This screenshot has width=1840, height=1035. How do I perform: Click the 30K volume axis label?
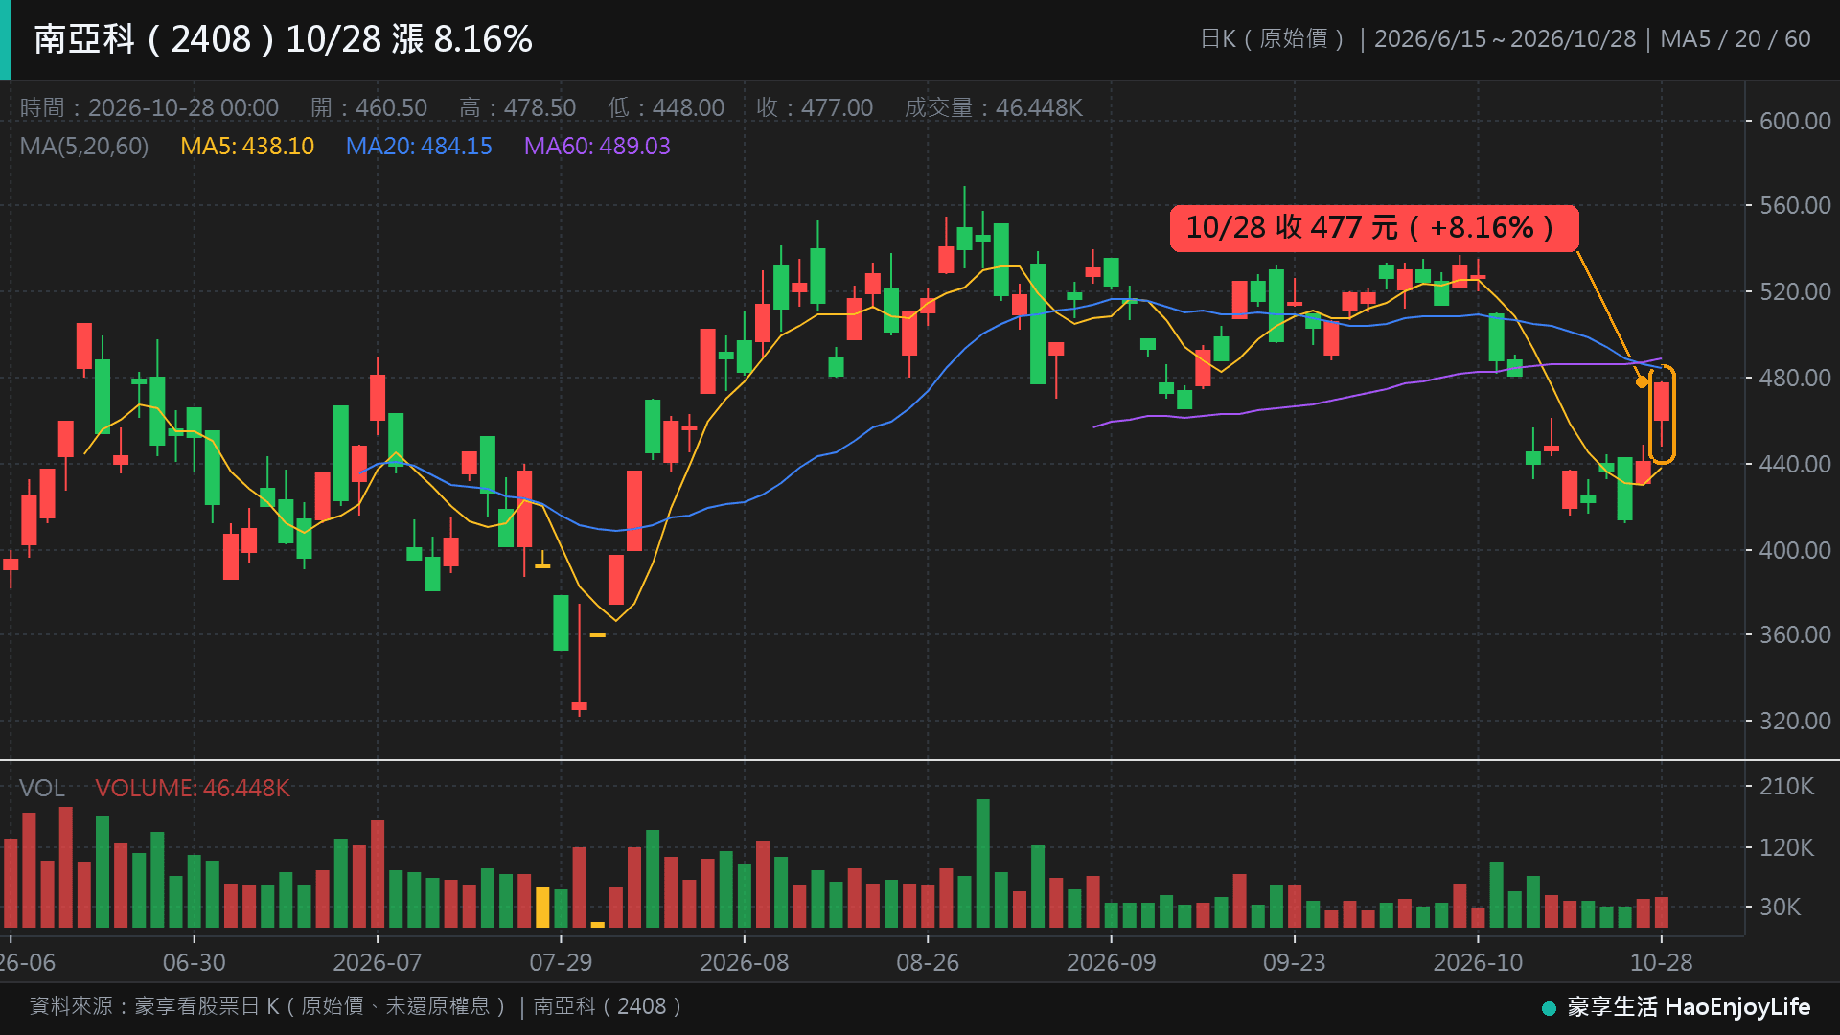point(1780,907)
